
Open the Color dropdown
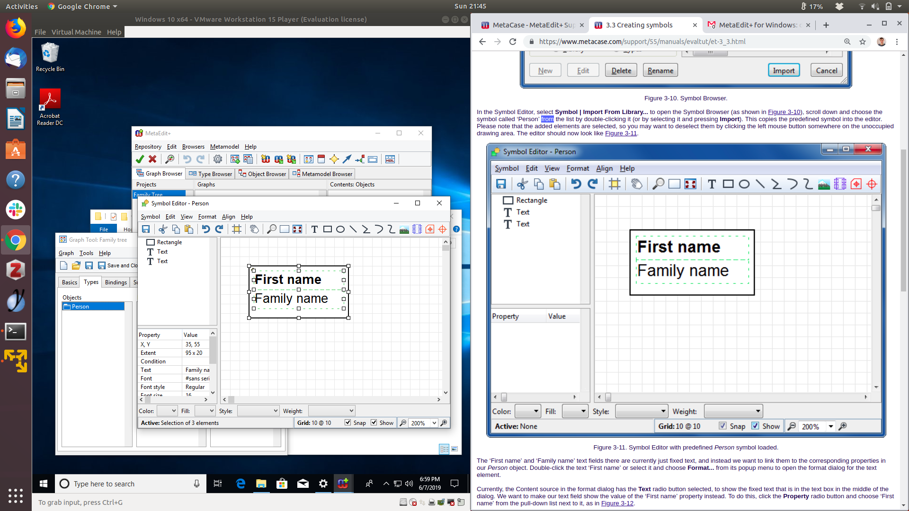coord(167,411)
